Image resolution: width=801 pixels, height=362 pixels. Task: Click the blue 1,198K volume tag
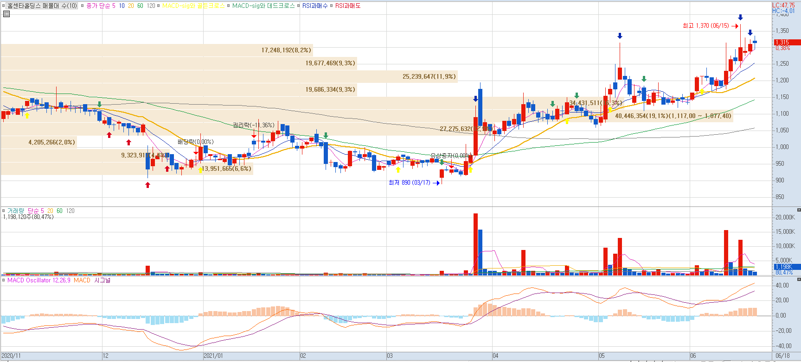[787, 267]
